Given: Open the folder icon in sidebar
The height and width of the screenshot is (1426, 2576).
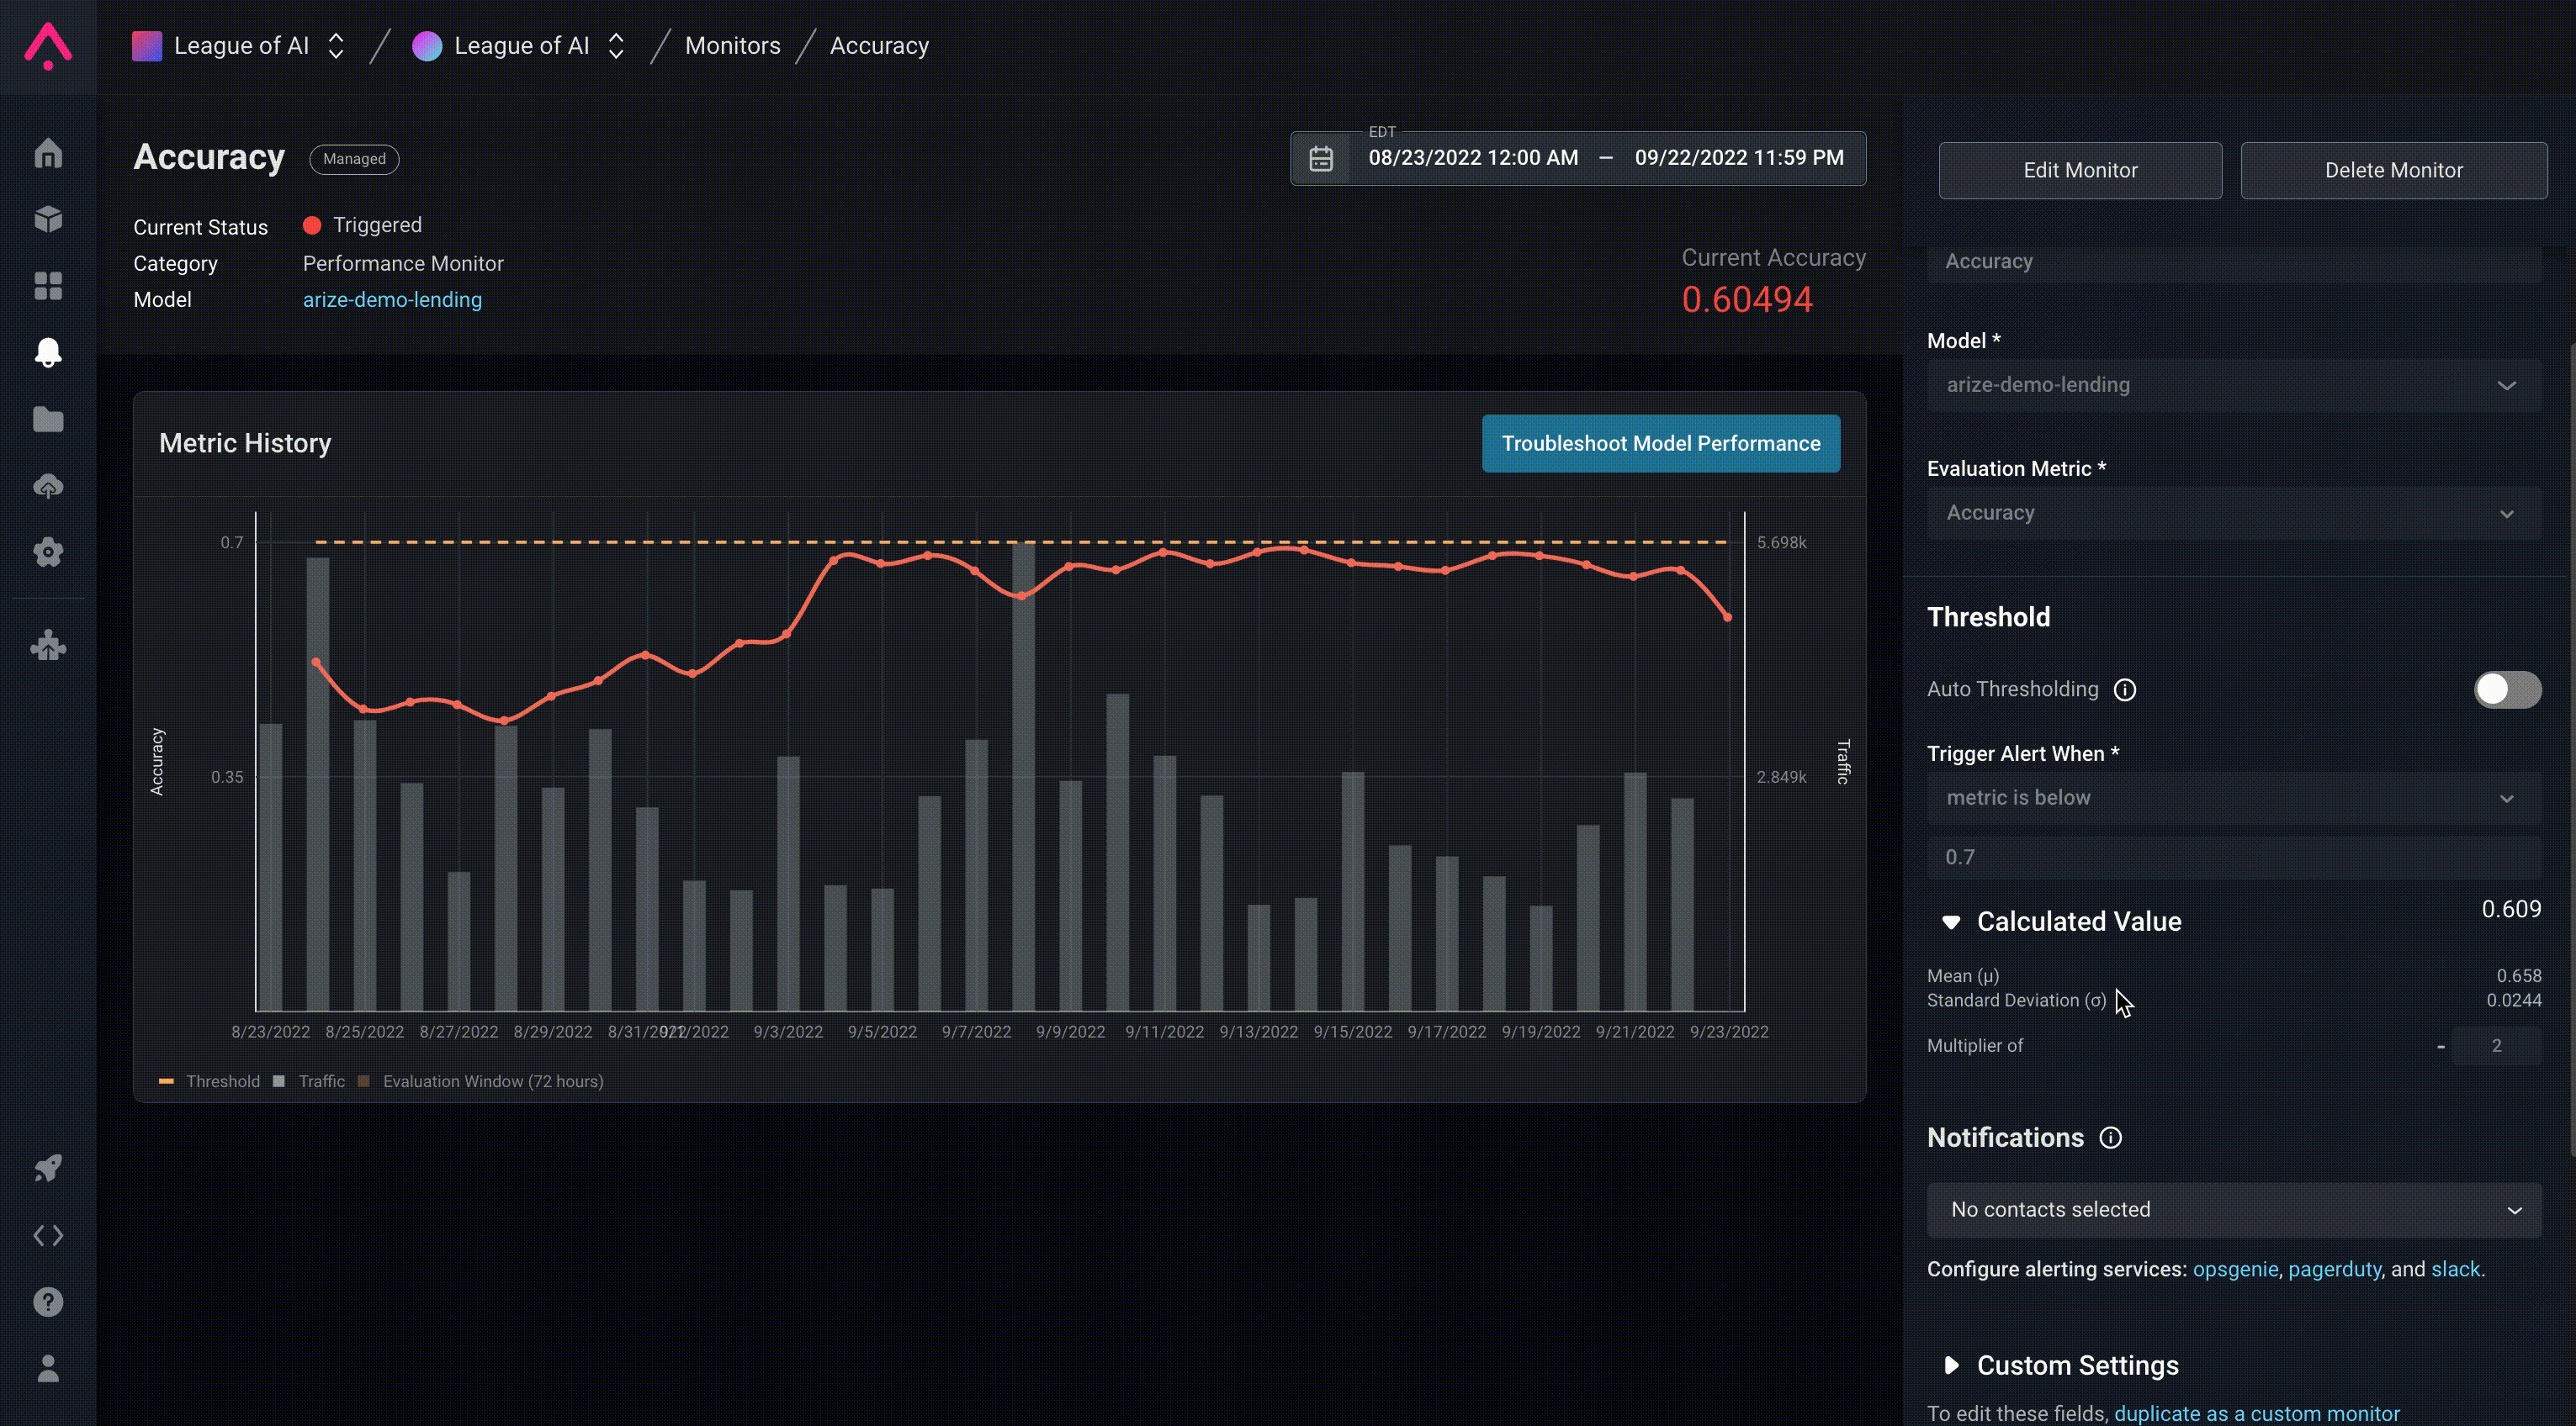Looking at the screenshot, I should click(48, 419).
